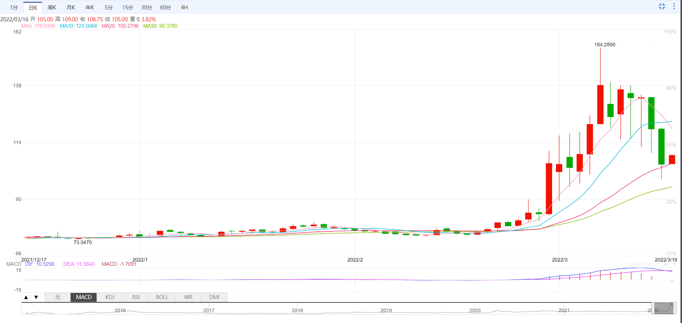Switch to the 1分 chart period
The image size is (682, 323).
(14, 7)
